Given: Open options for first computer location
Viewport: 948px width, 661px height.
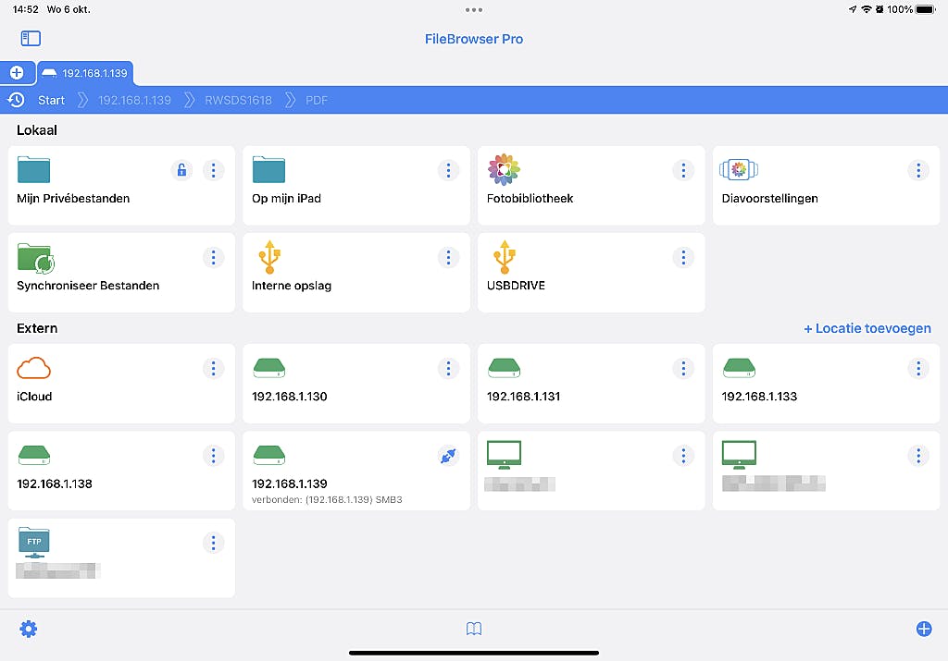Looking at the screenshot, I should point(683,456).
